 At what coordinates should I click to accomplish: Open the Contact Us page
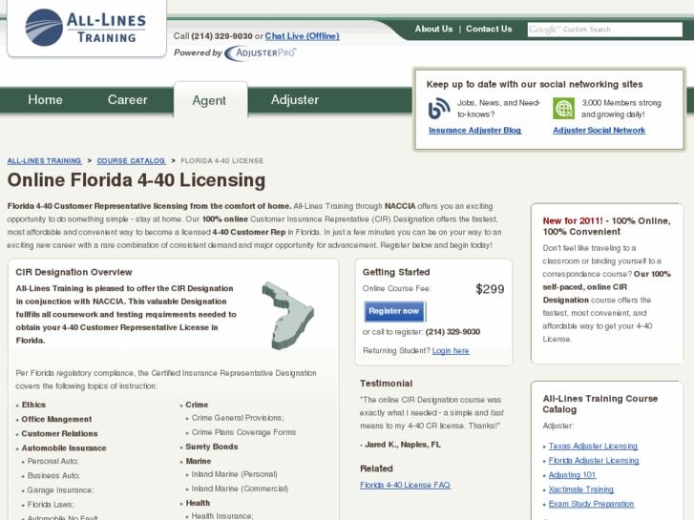(489, 29)
